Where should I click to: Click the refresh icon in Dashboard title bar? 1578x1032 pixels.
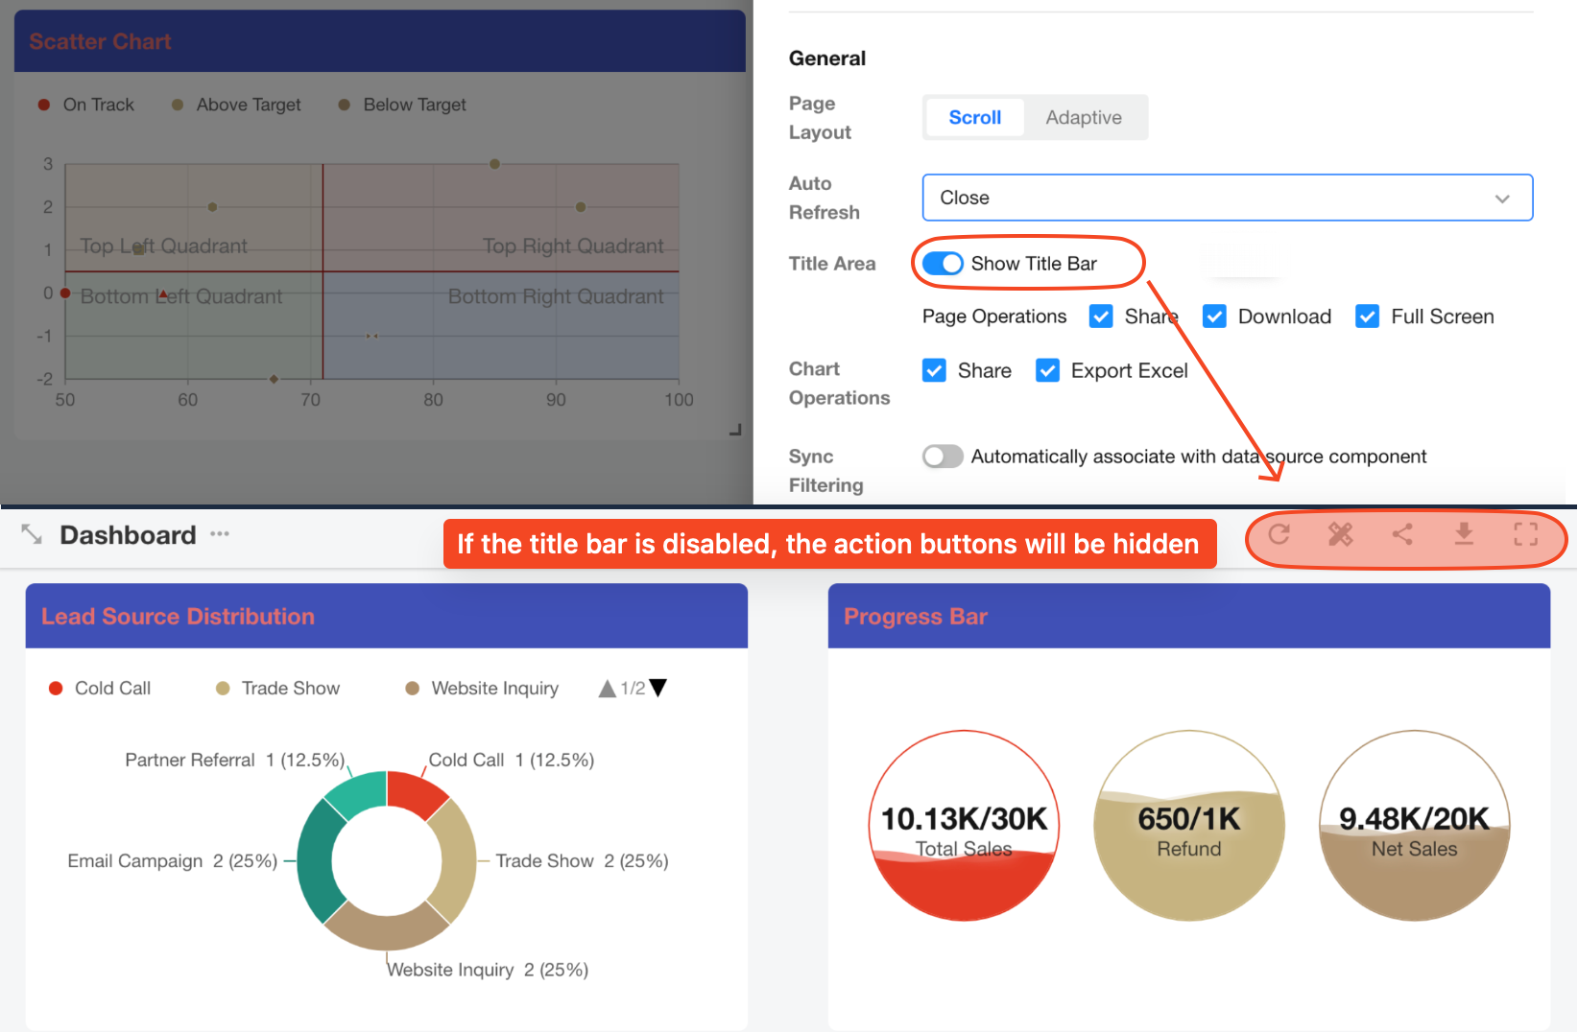point(1279,534)
